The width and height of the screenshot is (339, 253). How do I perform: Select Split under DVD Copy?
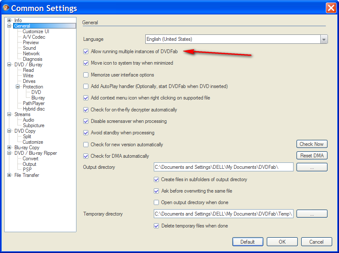click(x=27, y=136)
